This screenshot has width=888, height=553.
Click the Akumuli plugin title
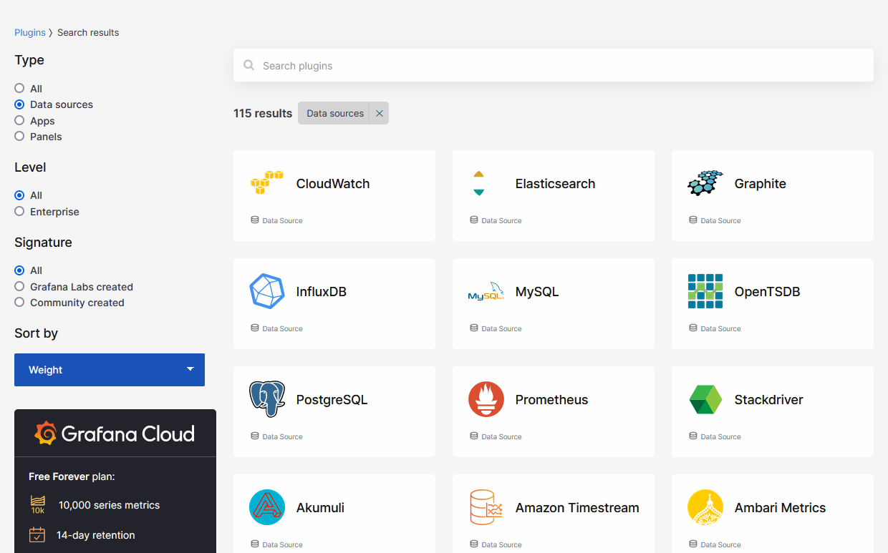click(x=320, y=507)
